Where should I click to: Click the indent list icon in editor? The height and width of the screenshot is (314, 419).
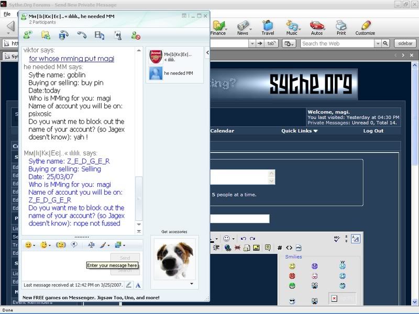216,248
